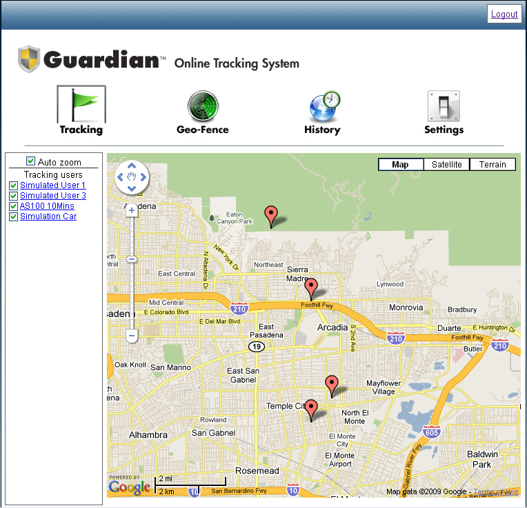Open the Settings section label
The image size is (527, 508).
coord(444,130)
